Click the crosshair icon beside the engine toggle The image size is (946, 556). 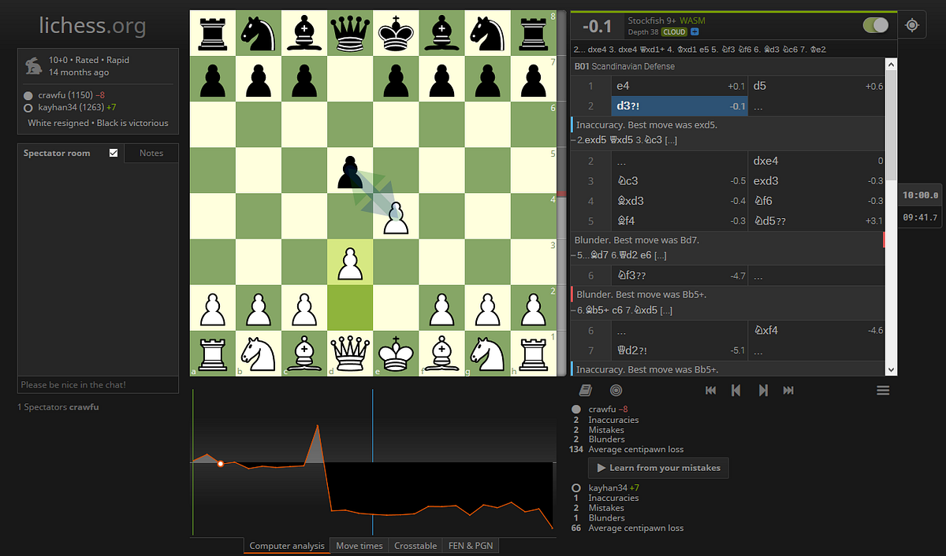point(912,25)
